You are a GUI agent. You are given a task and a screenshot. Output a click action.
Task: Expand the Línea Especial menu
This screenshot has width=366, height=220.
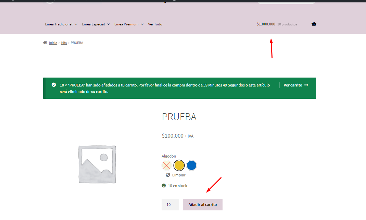pos(96,24)
